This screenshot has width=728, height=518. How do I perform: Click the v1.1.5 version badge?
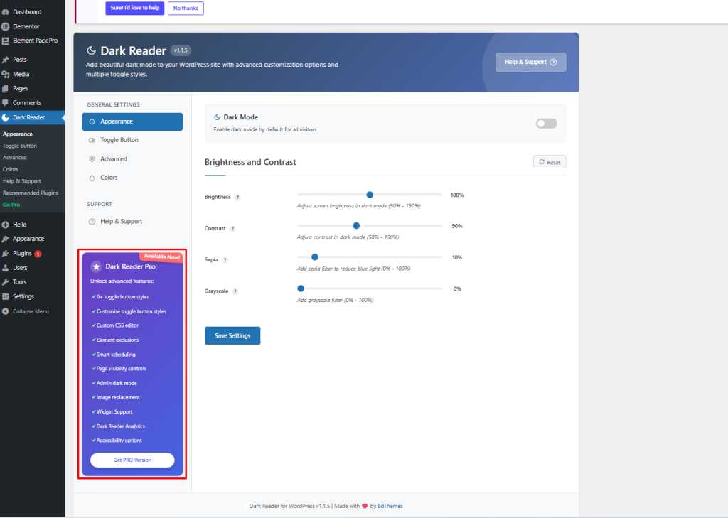pos(181,50)
